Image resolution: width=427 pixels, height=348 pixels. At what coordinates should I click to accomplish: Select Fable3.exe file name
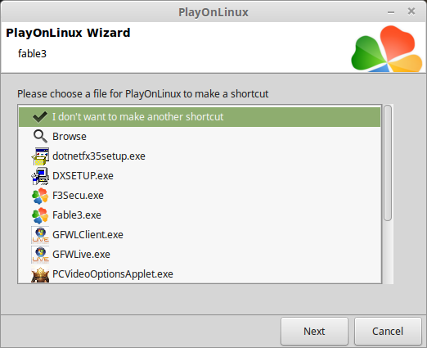[77, 215]
